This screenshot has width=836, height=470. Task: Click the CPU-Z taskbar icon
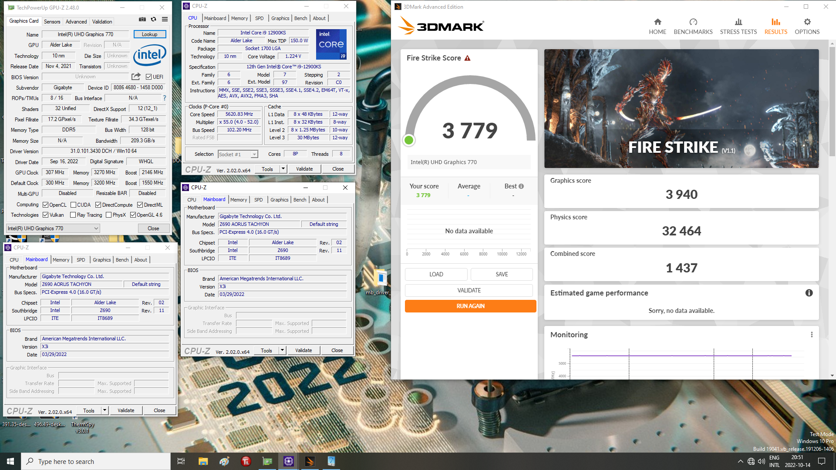pos(288,461)
